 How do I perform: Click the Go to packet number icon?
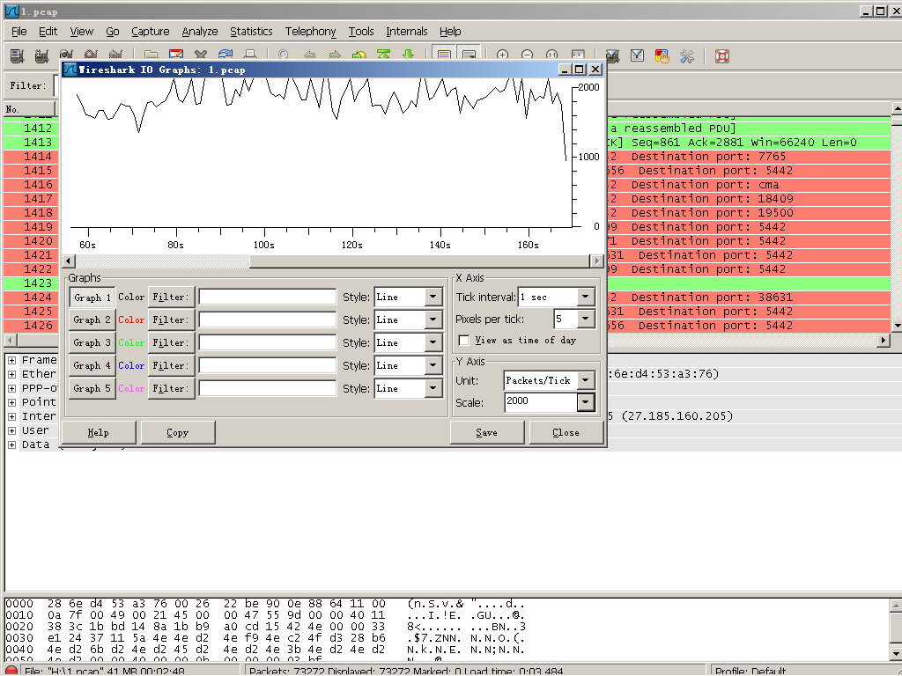click(359, 55)
